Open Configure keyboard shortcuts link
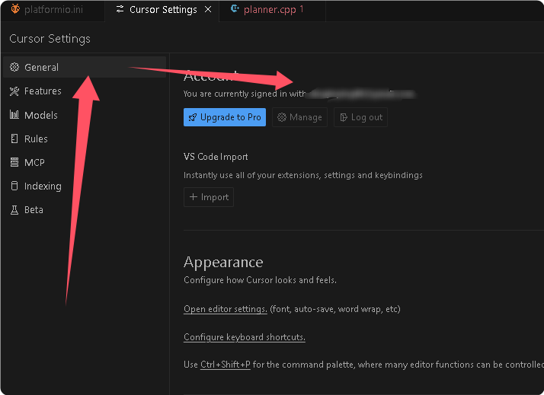544x395 pixels. click(x=245, y=337)
